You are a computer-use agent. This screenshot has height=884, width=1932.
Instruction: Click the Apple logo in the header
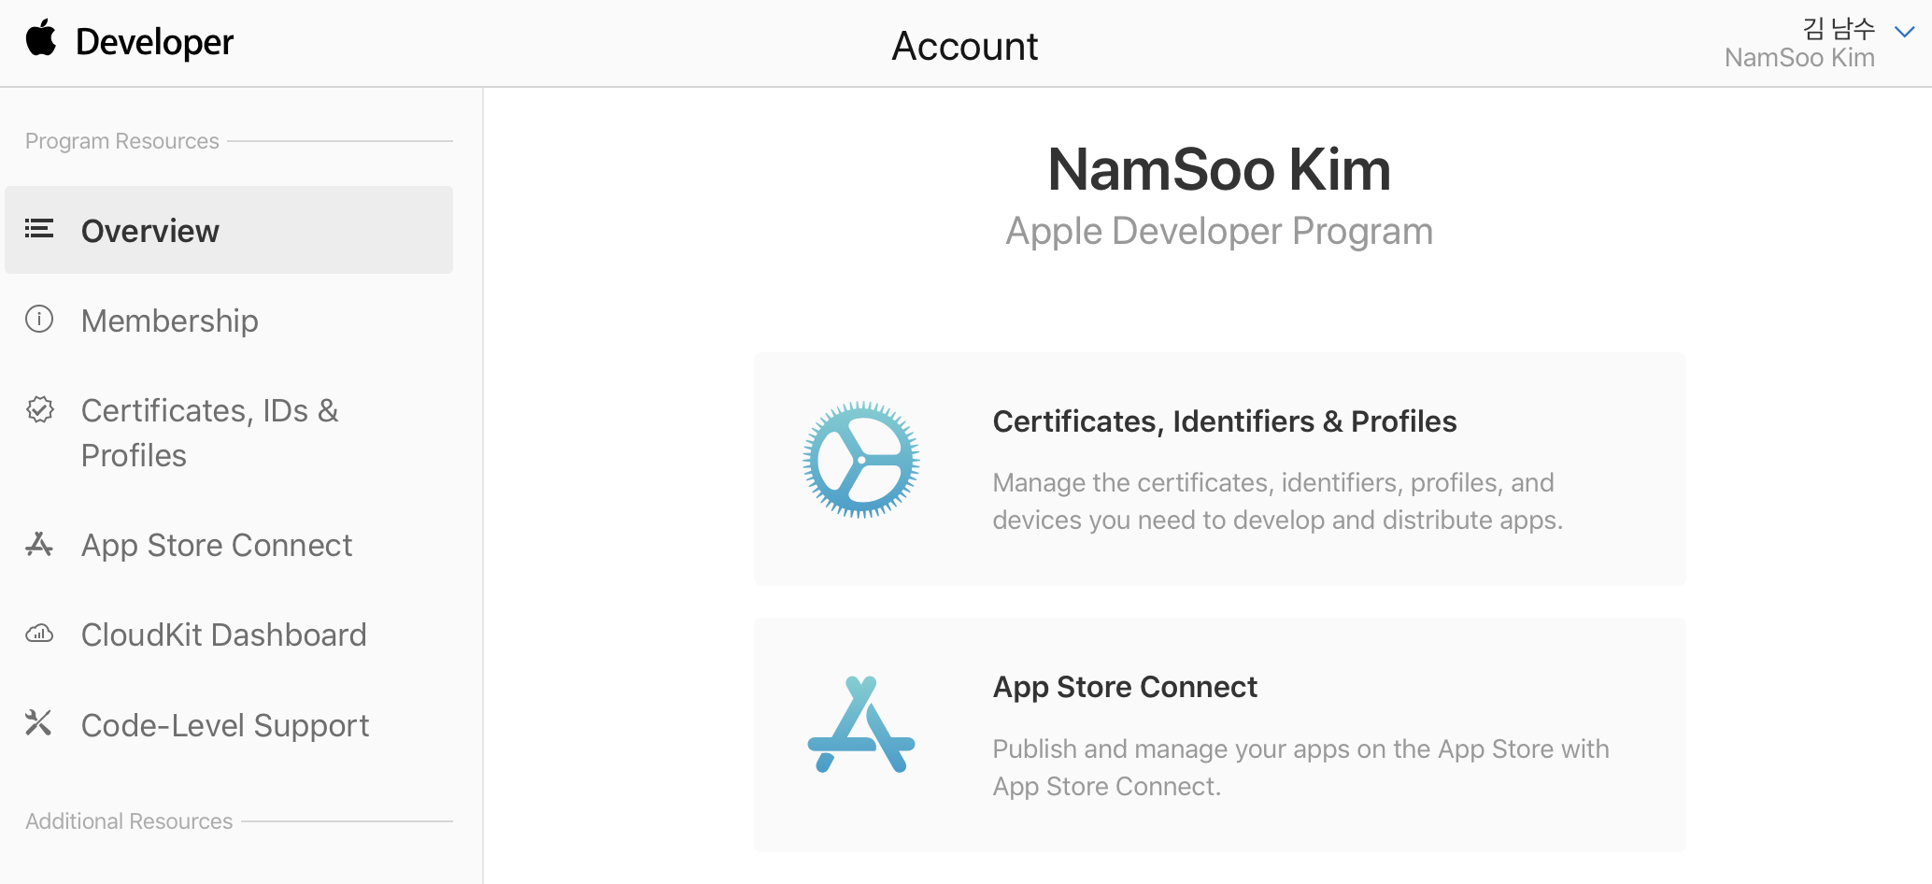[41, 39]
